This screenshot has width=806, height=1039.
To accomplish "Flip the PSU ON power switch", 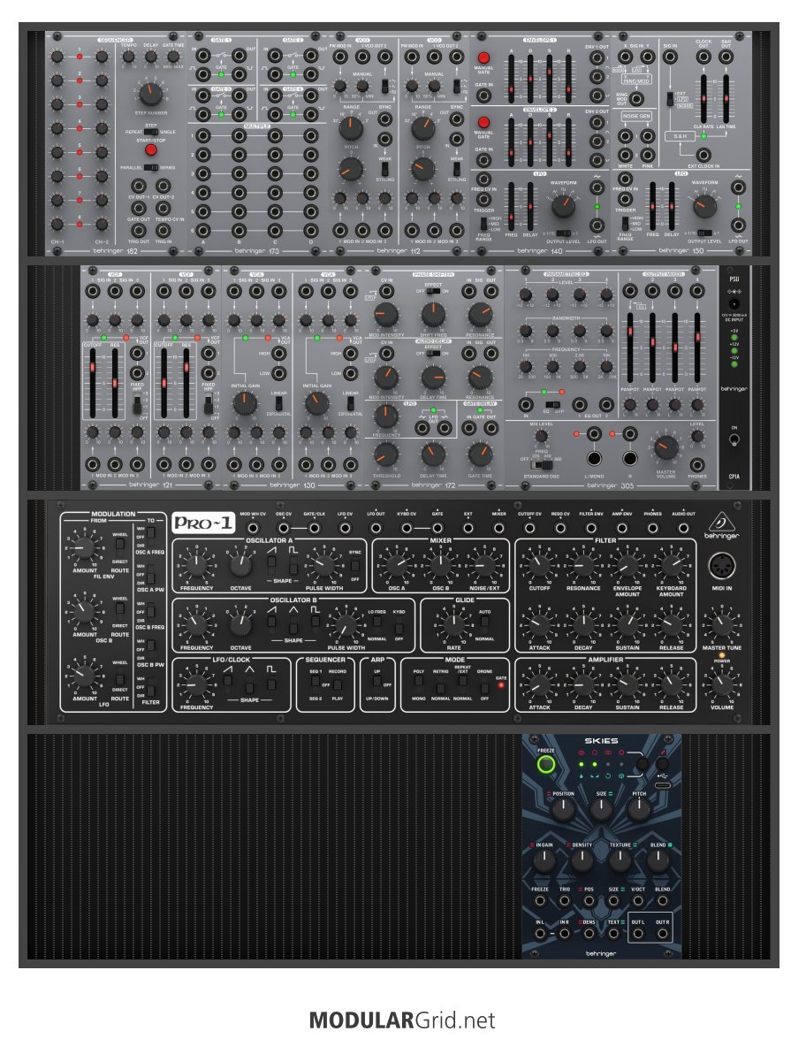I will (x=734, y=440).
